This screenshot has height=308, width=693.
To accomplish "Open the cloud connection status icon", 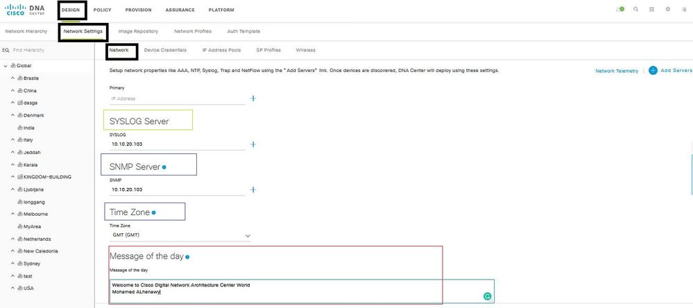I will [x=620, y=9].
